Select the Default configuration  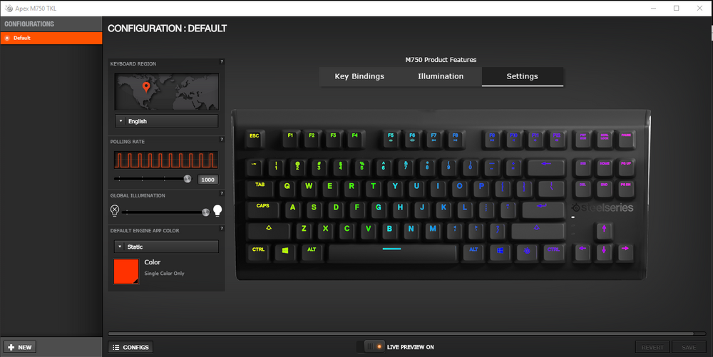point(51,38)
